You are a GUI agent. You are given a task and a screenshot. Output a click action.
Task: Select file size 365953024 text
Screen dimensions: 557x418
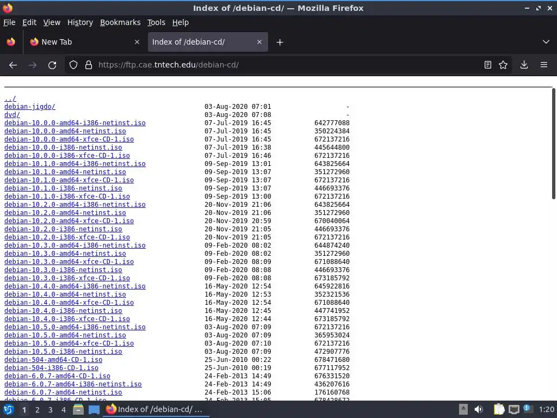[332, 335]
